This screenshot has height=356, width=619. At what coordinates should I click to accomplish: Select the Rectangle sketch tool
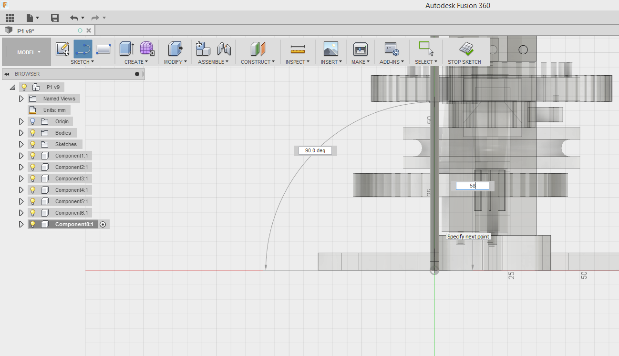pyautogui.click(x=103, y=49)
